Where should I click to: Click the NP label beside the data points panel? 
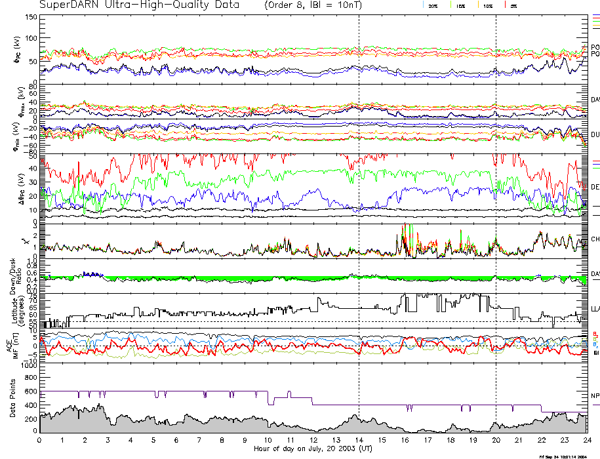595,396
